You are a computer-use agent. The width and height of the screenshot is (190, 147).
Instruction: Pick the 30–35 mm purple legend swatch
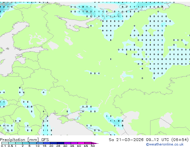67,143
